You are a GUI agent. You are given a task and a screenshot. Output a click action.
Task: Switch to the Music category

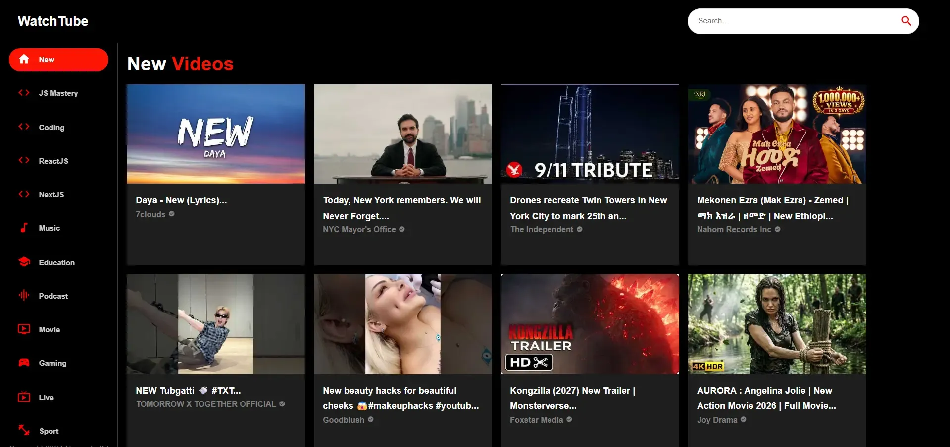50,228
